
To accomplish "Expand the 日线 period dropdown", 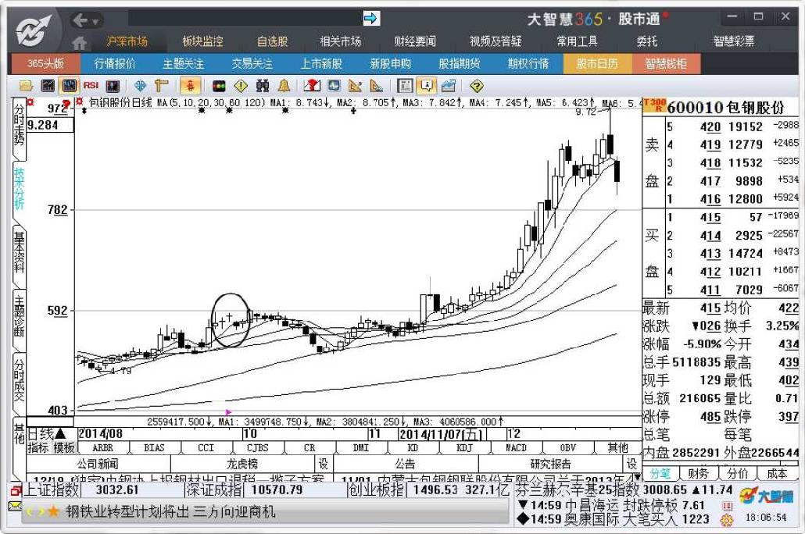I will point(47,434).
